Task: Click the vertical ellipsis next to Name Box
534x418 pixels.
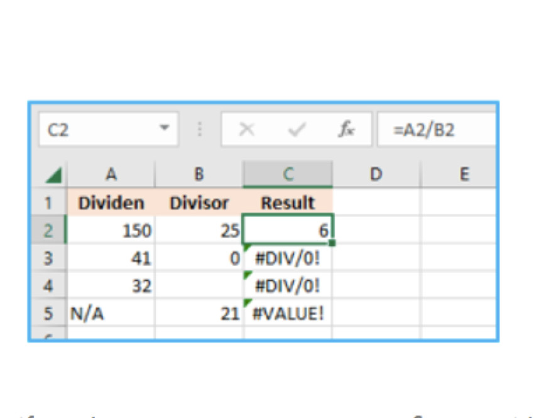Action: point(200,129)
